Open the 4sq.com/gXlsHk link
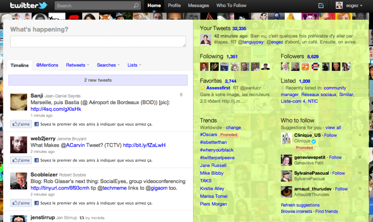Viewport: 373px width, 222px height. 56,109
